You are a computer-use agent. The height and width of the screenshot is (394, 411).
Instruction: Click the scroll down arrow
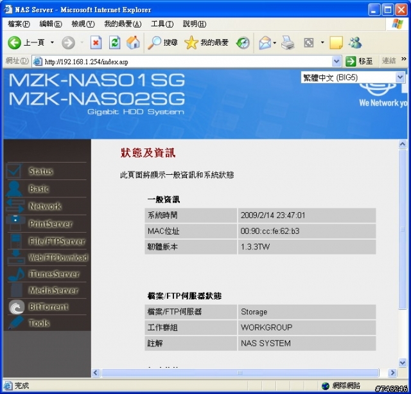click(403, 363)
